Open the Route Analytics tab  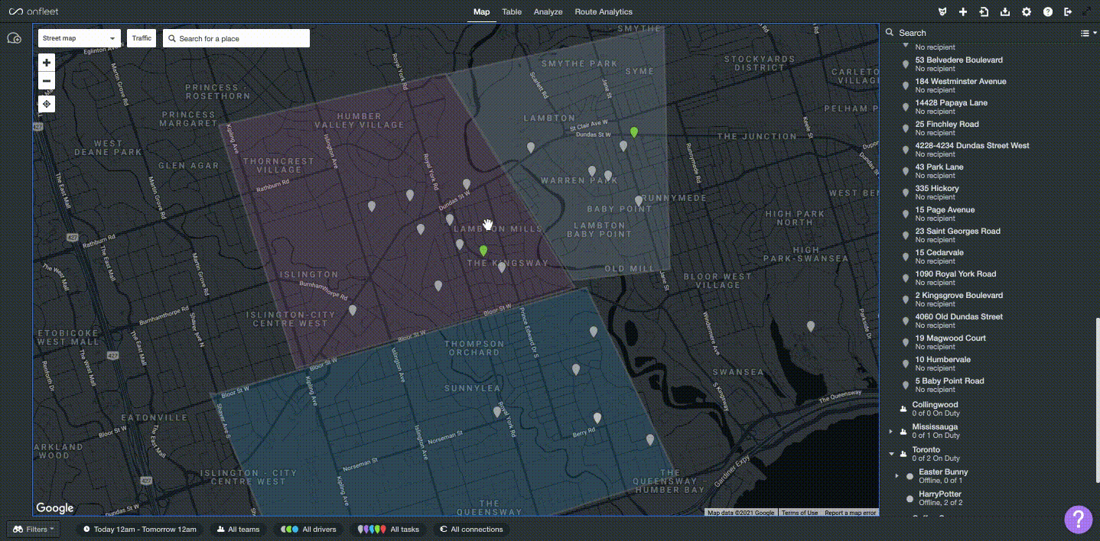[x=604, y=12]
